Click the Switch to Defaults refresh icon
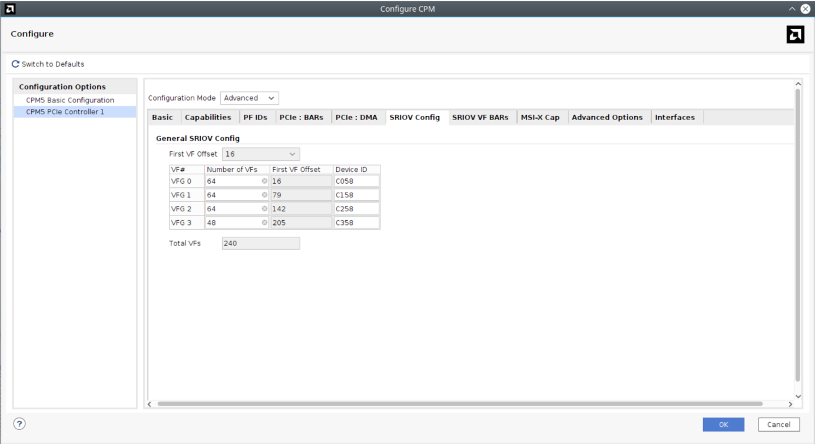 [x=16, y=64]
